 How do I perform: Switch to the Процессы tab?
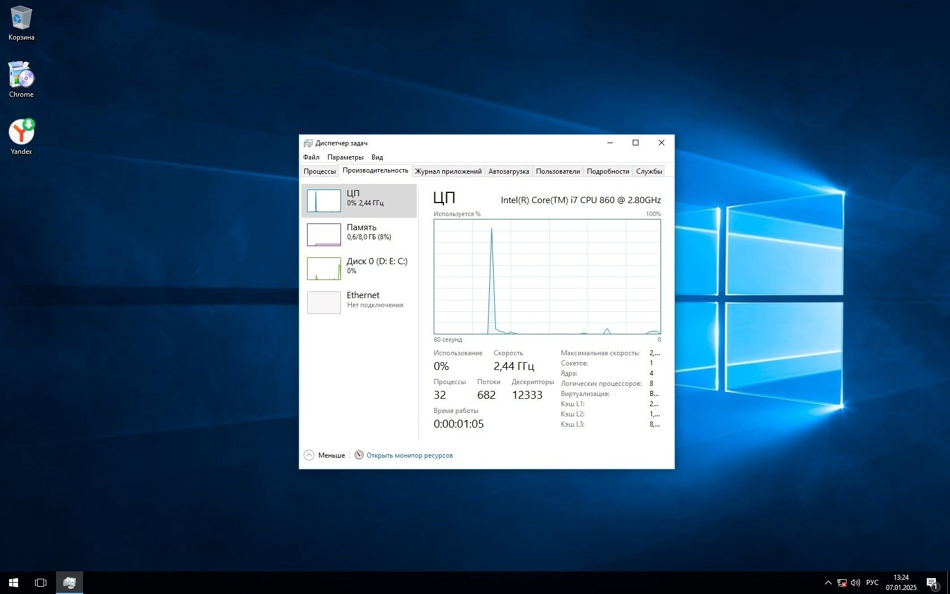(x=319, y=171)
